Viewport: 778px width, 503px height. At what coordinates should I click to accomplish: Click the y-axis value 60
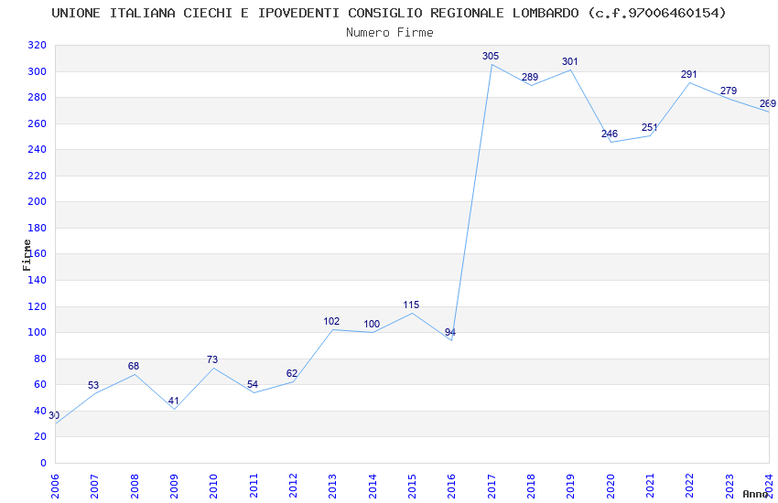click(x=39, y=384)
